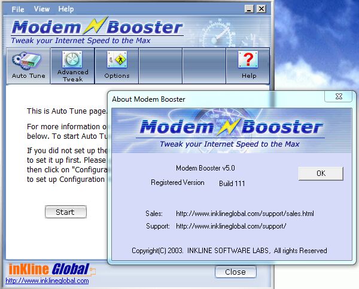The image size is (359, 289).
Task: Click the "This is Auto Tune page" text
Action: pos(67,111)
